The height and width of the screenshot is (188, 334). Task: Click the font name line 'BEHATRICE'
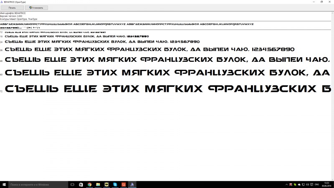[x=13, y=13]
